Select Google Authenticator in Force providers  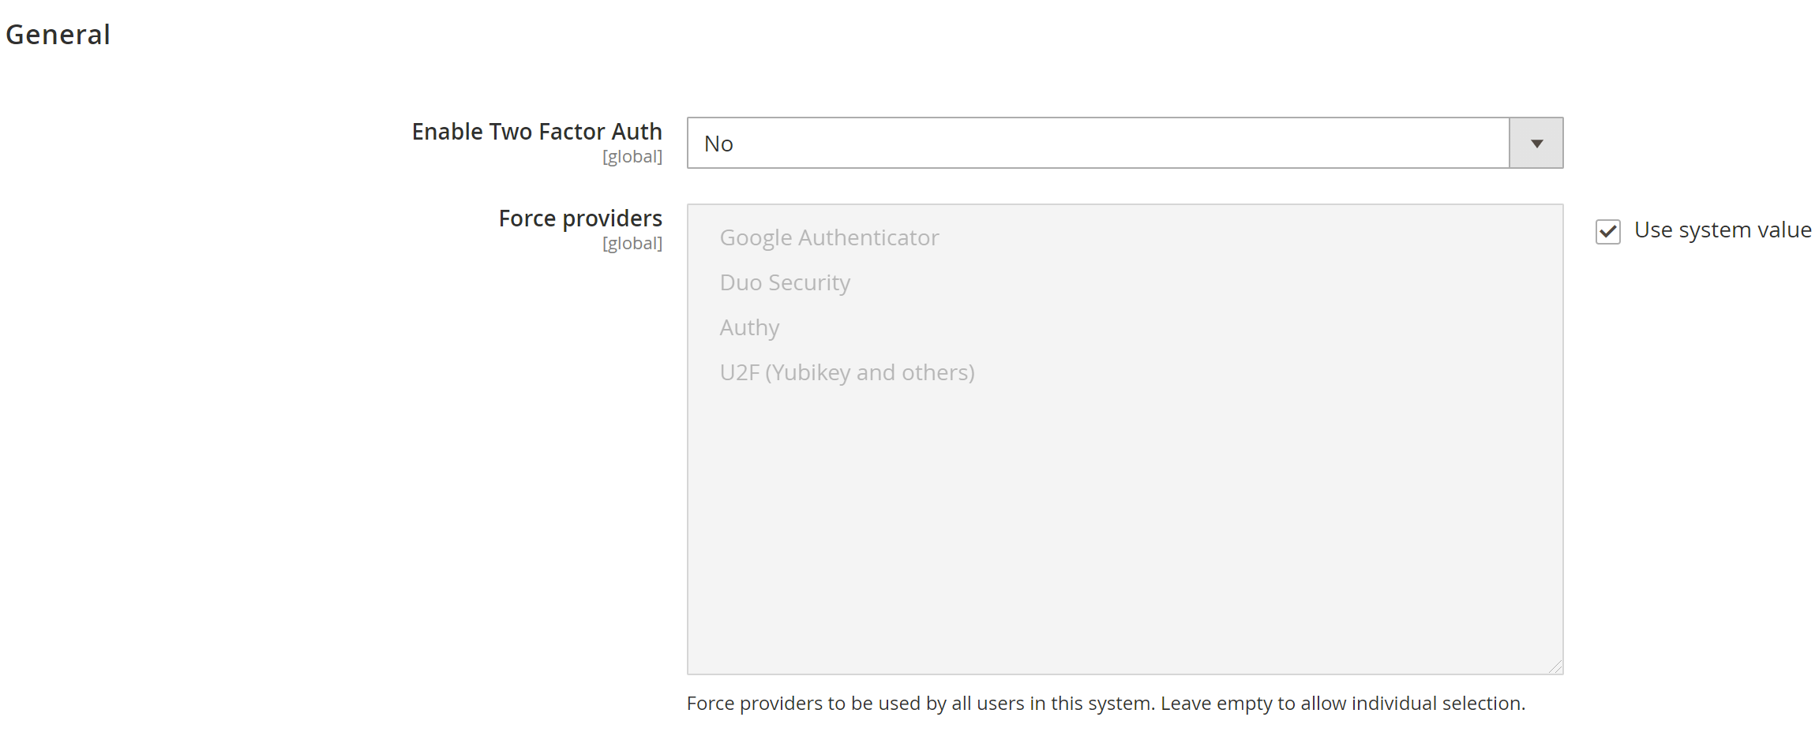[x=829, y=237]
